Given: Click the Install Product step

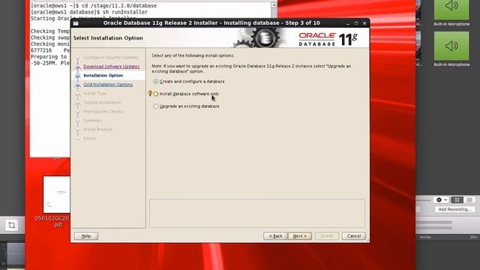Looking at the screenshot, I should point(98,130).
